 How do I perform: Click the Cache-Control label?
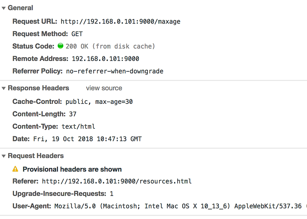coord(37,102)
